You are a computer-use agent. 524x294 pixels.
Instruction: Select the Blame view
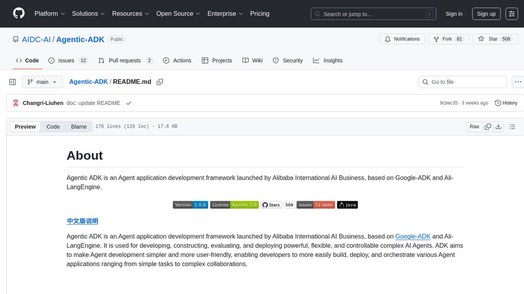[x=79, y=127]
